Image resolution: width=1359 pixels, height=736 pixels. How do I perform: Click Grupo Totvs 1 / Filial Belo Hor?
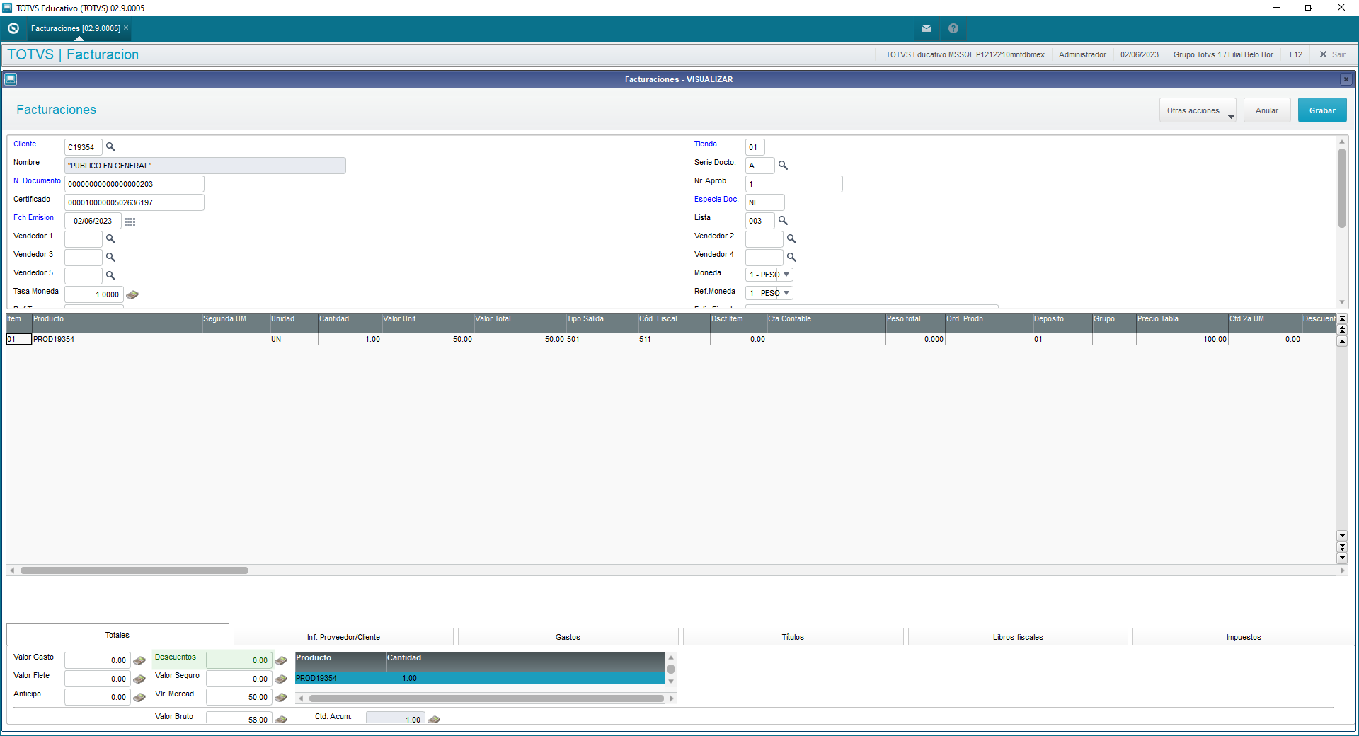click(x=1223, y=54)
